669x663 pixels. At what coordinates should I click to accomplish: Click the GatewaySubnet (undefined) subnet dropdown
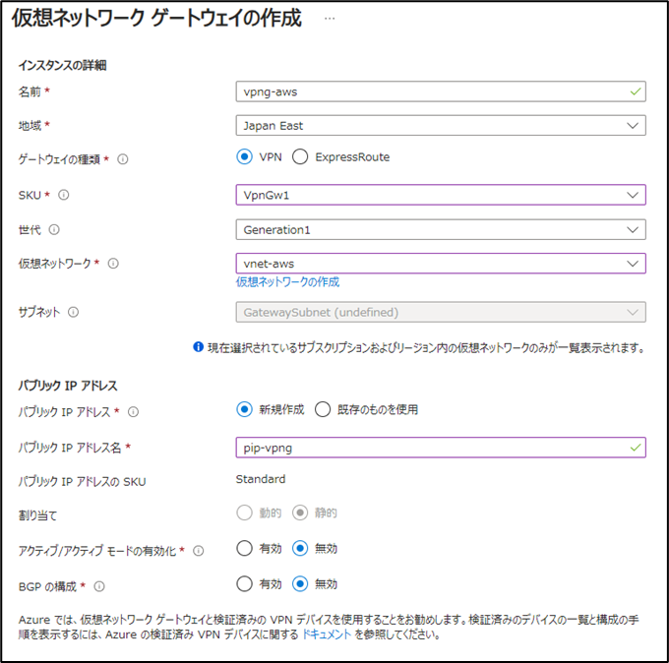point(441,312)
